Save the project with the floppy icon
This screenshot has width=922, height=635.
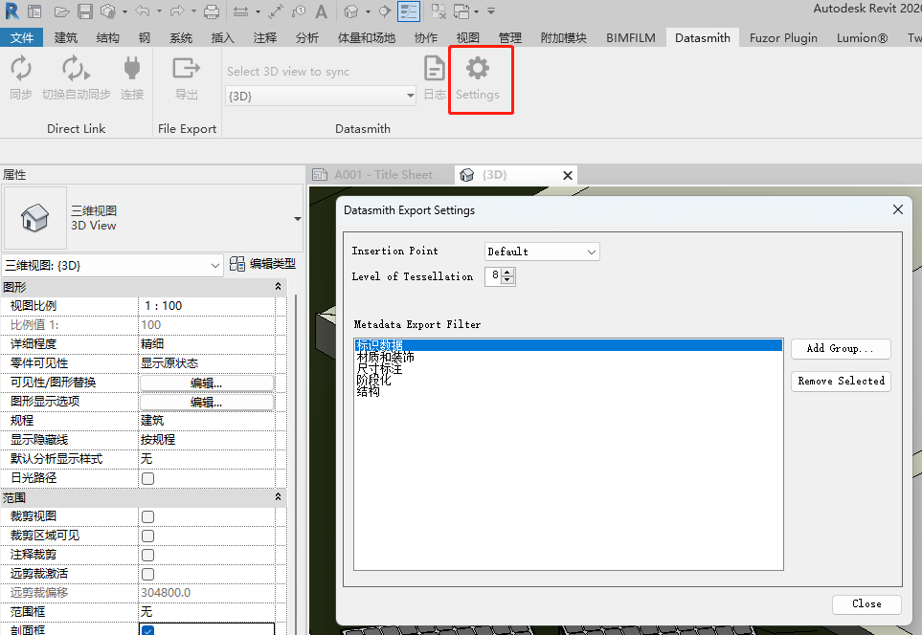tap(85, 11)
